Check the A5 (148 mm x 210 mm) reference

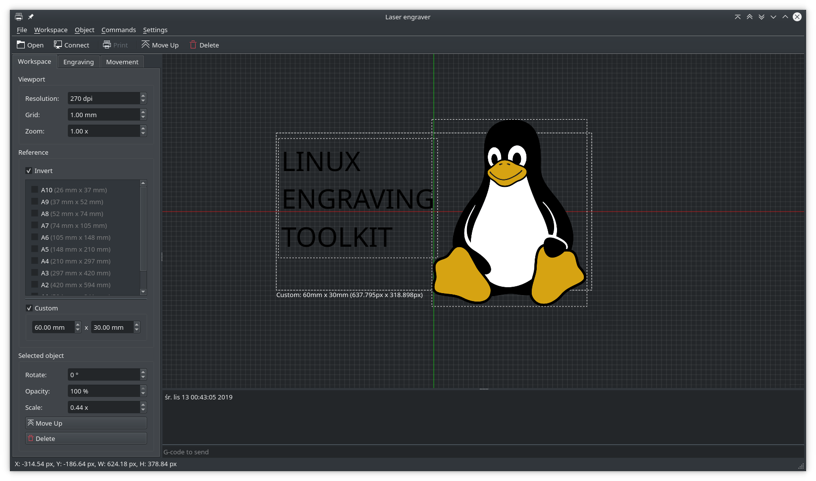[x=35, y=249]
